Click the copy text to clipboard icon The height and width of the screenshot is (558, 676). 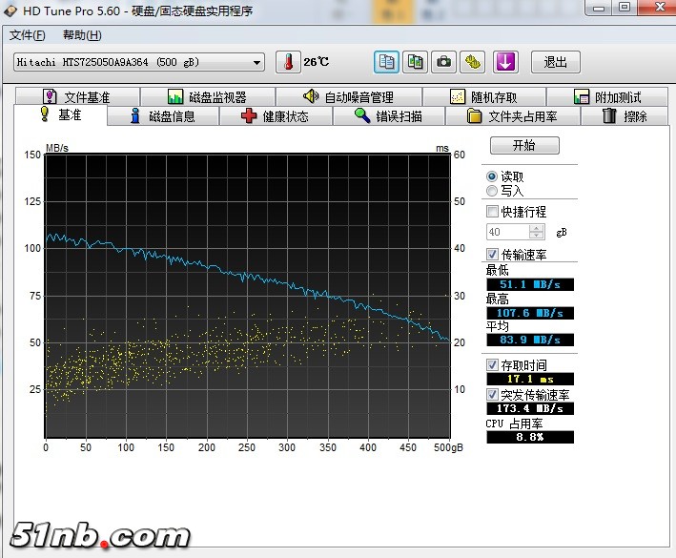386,62
